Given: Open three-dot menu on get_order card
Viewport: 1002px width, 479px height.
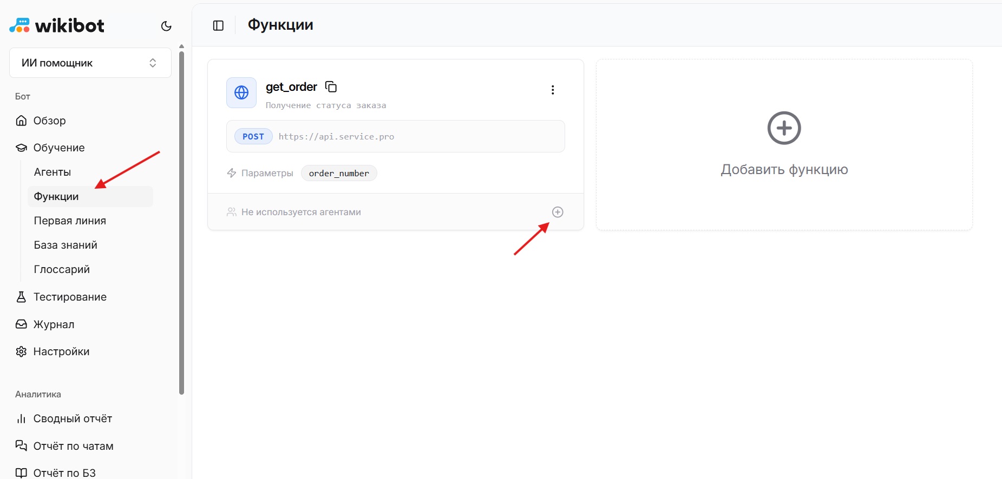Looking at the screenshot, I should (552, 90).
